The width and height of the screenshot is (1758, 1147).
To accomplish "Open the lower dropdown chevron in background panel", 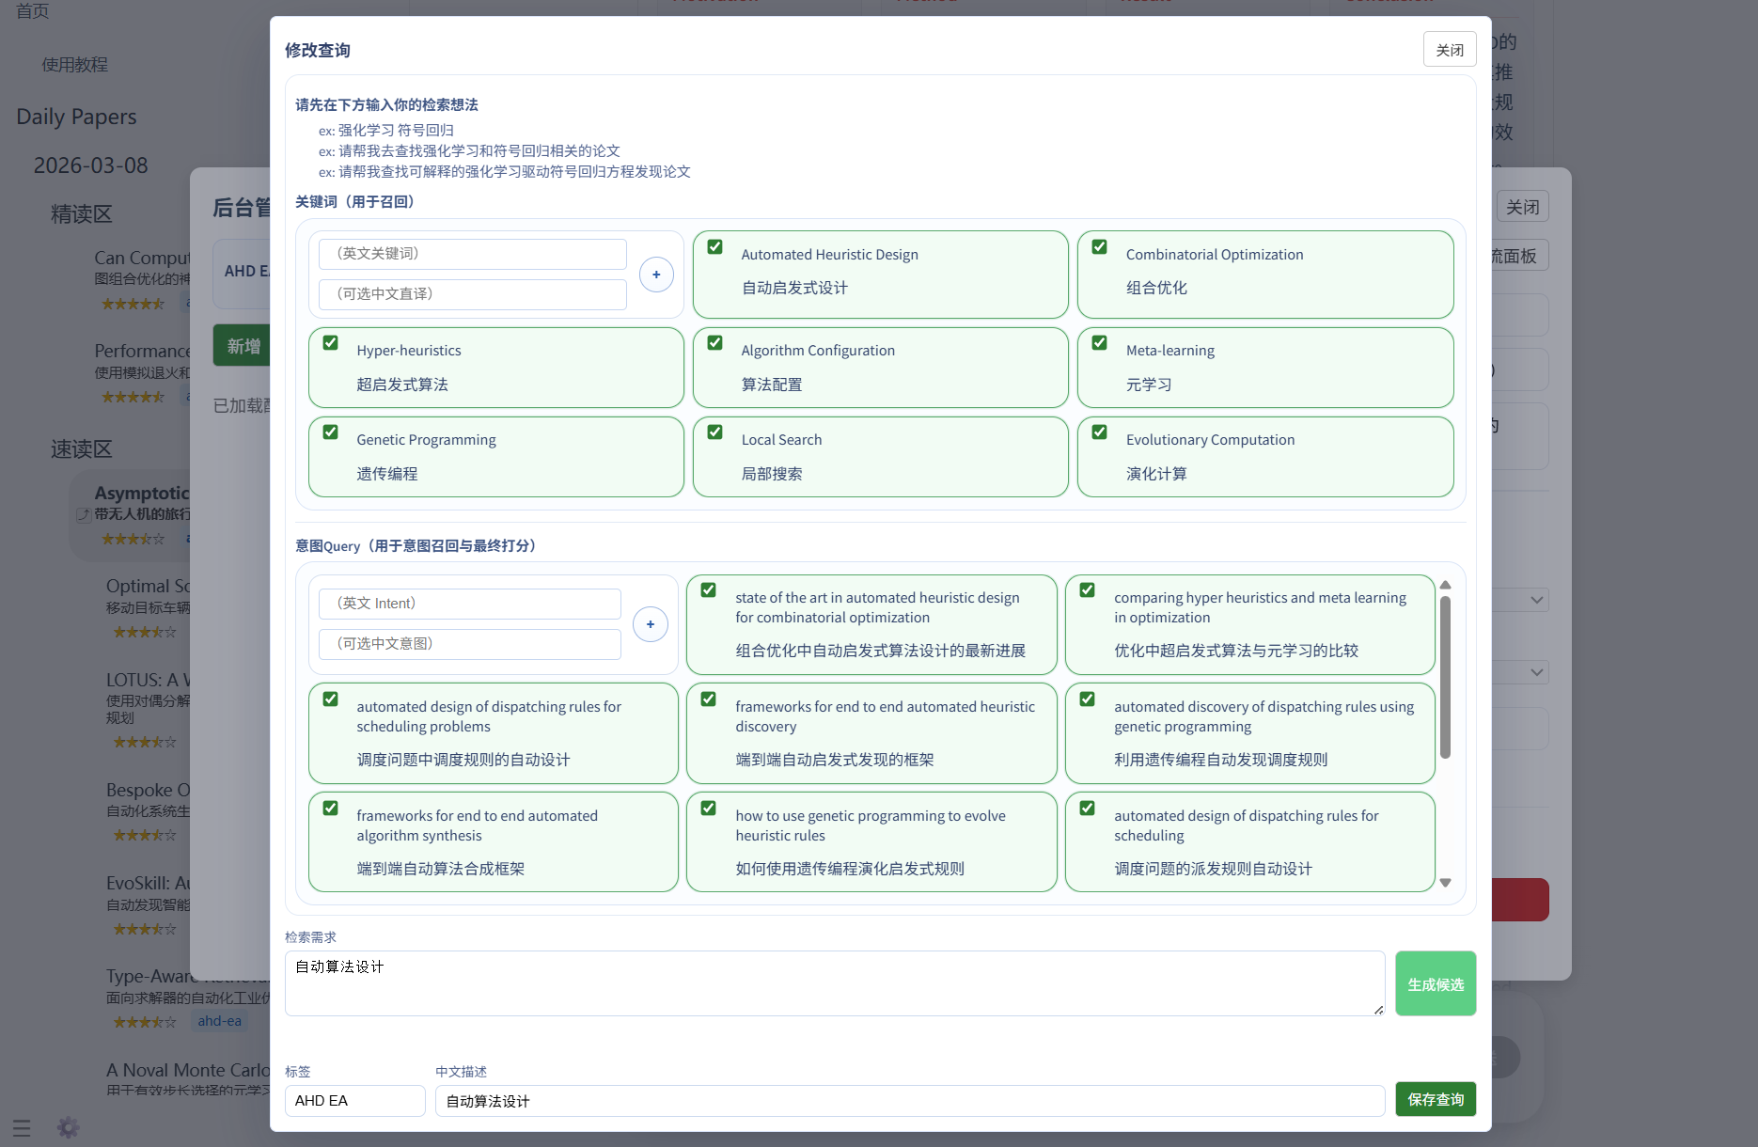I will pyautogui.click(x=1536, y=672).
